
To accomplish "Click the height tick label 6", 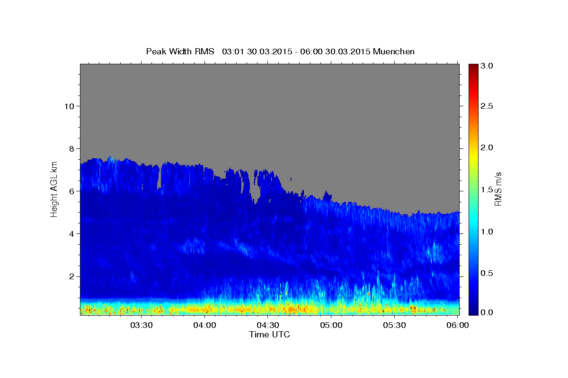I will [72, 191].
